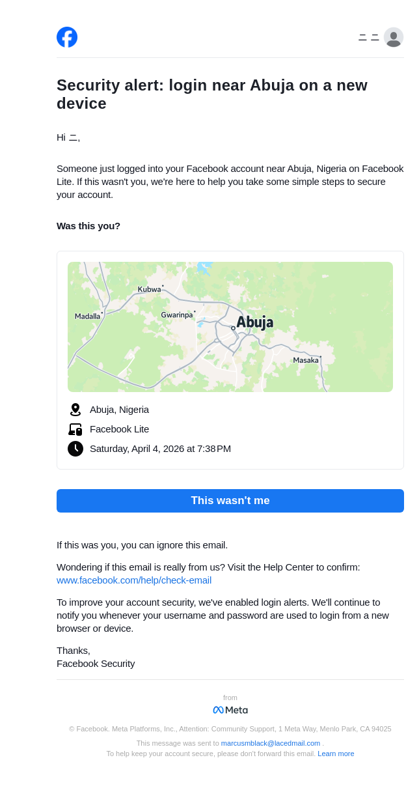
Task: Click the device icon next to Facebook Lite
Action: pyautogui.click(x=75, y=429)
